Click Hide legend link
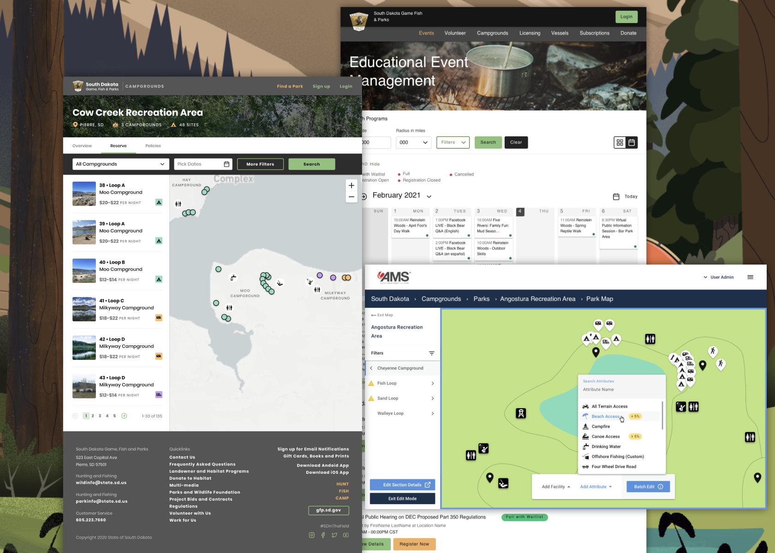Viewport: 775px width, 553px height. click(375, 164)
